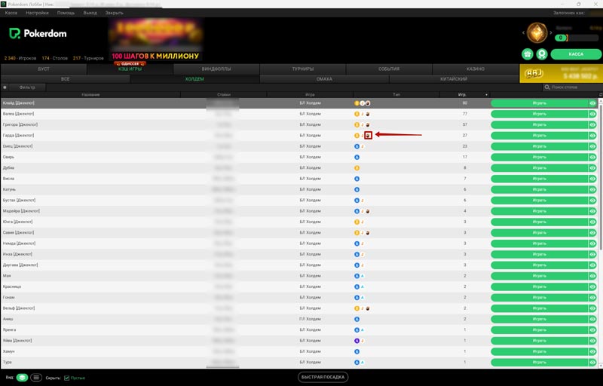
Task: Click the green award badge icon
Action: pyautogui.click(x=540, y=54)
